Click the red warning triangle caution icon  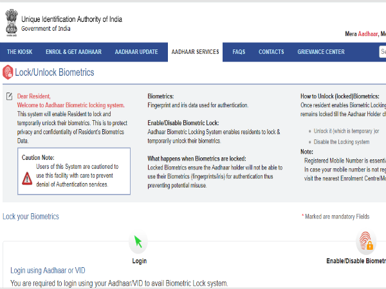click(x=27, y=161)
